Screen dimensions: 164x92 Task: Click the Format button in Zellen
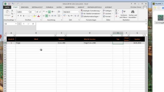pos(107,16)
